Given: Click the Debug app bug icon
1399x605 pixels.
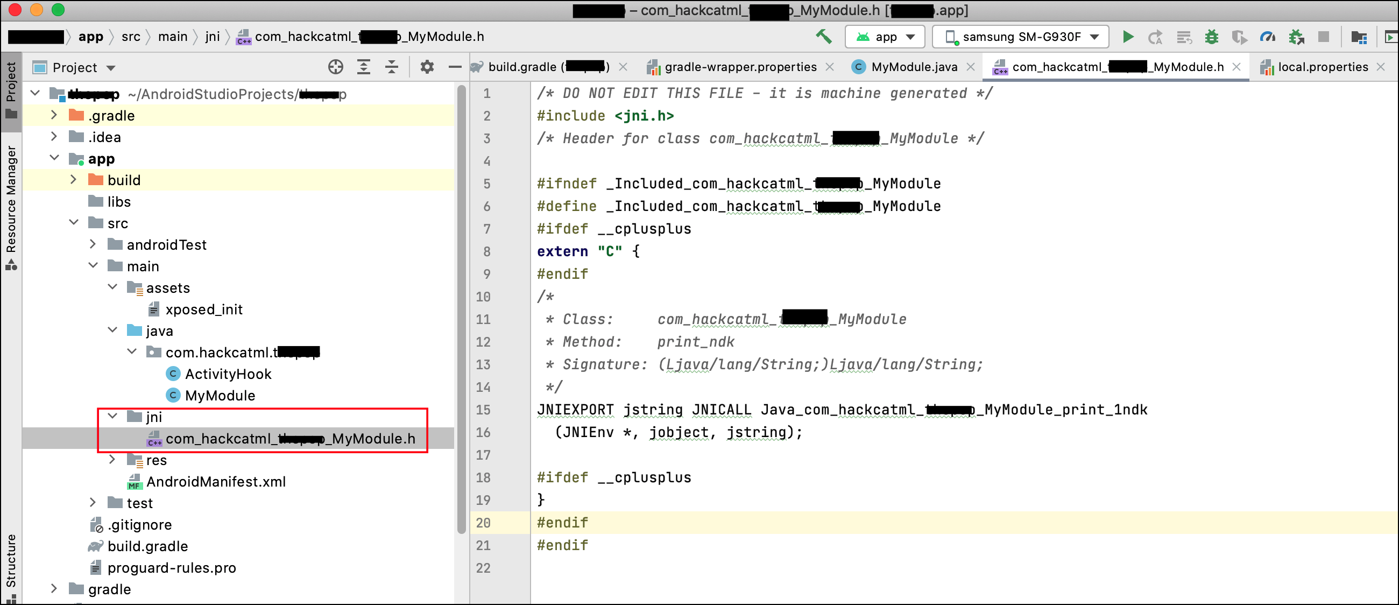Looking at the screenshot, I should coord(1211,37).
